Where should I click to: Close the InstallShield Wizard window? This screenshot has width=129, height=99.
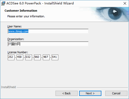pos(125,3)
